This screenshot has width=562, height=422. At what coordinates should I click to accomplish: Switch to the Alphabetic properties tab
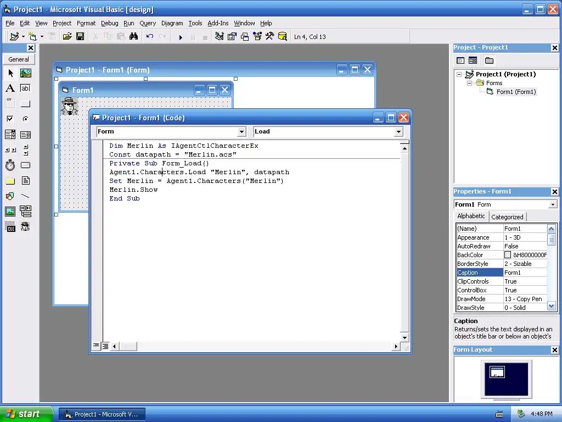471,216
